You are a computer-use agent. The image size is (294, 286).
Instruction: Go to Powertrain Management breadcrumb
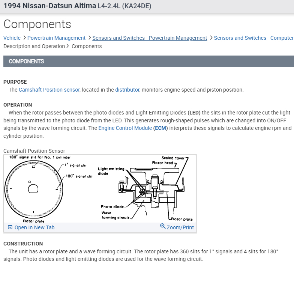pyautogui.click(x=56, y=38)
